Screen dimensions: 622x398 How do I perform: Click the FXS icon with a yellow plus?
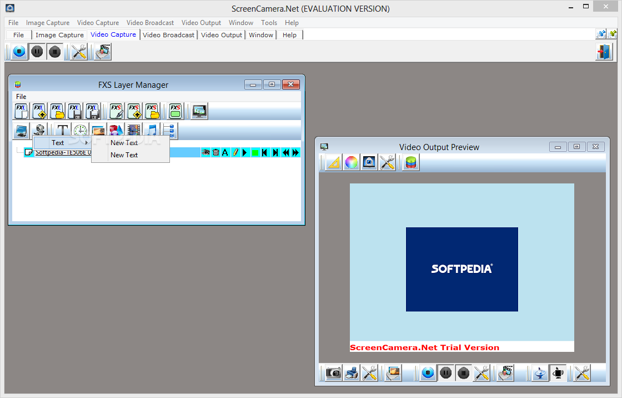pyautogui.click(x=134, y=111)
